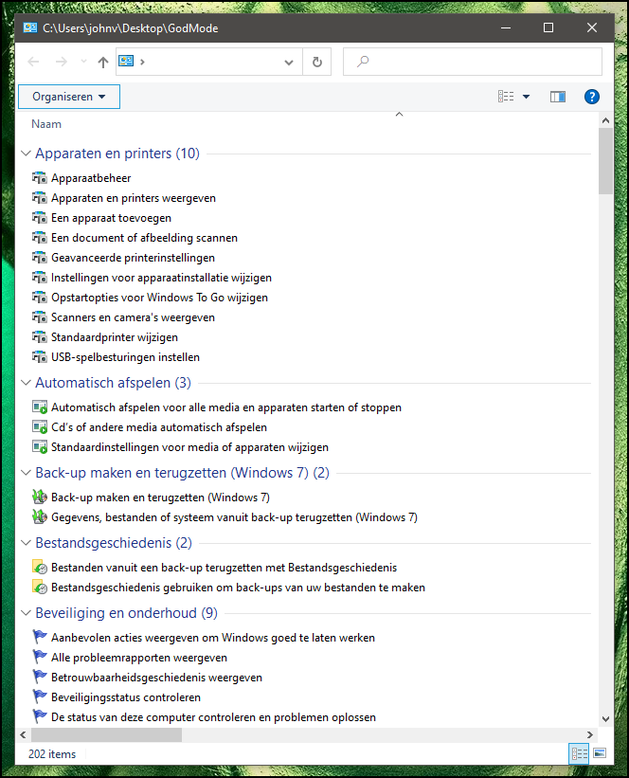Click the vertical scrollbar up arrow
The image size is (629, 778).
[x=605, y=120]
